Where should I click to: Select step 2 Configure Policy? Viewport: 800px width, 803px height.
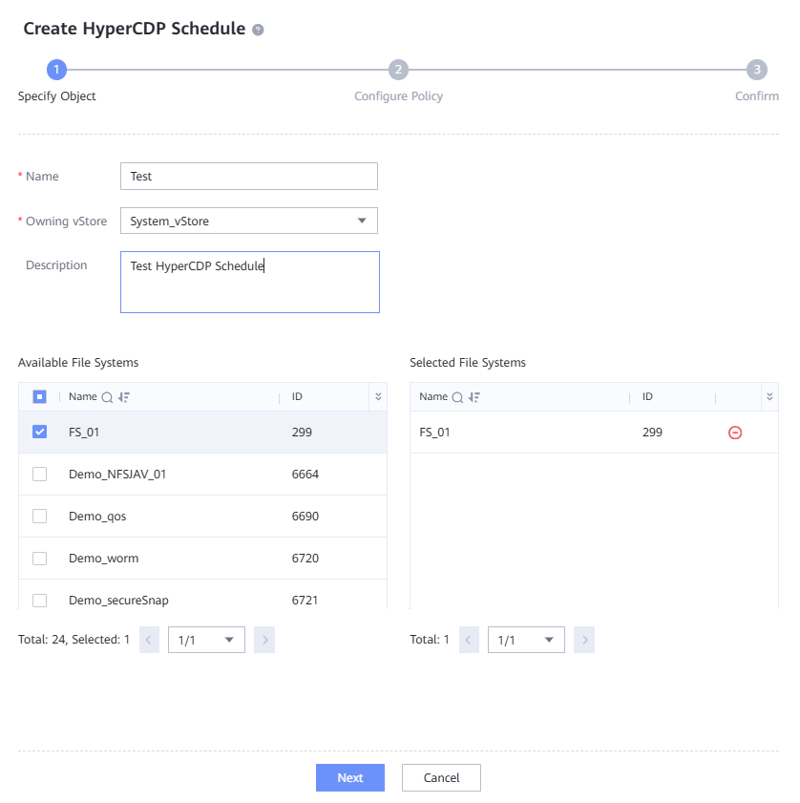[398, 70]
